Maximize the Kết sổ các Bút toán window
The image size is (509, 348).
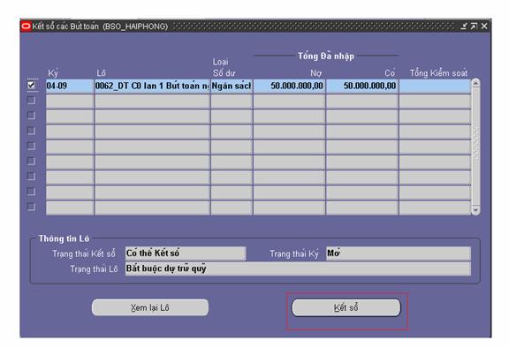point(474,26)
